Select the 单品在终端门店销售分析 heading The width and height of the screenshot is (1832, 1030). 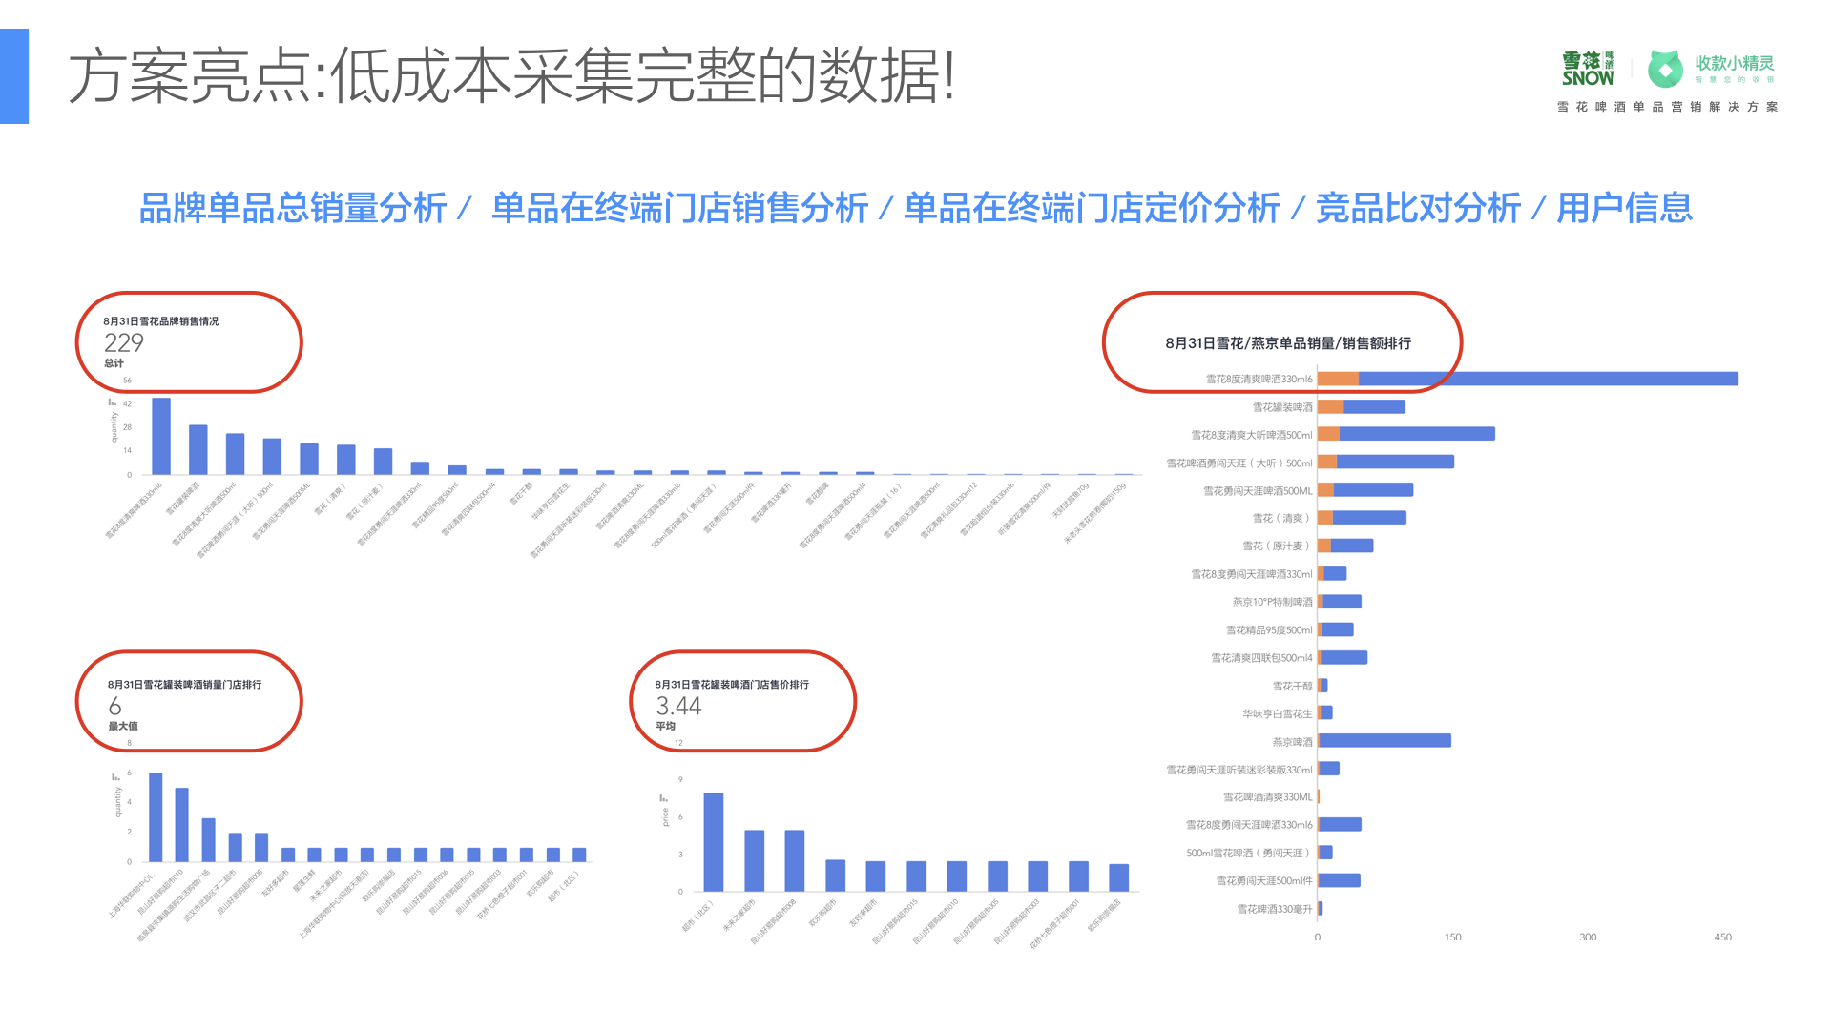point(679,208)
